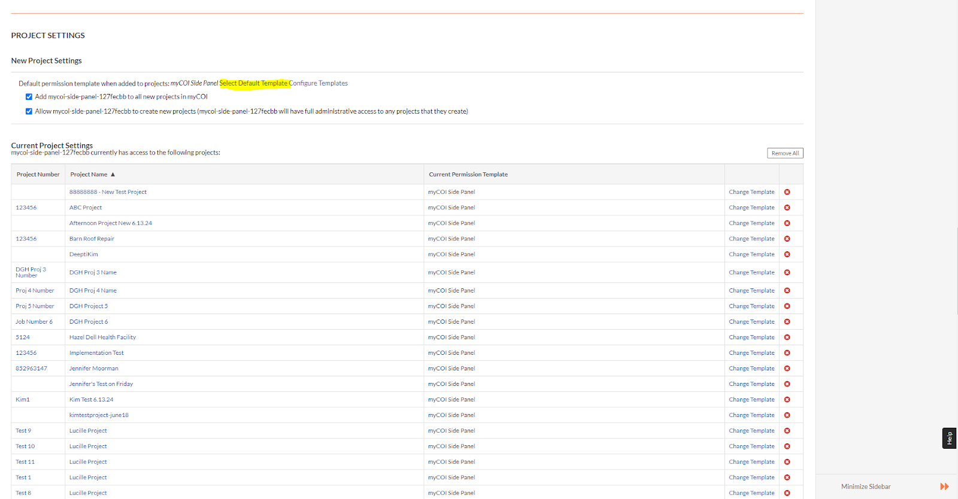Change Template for 88888888 - New Test Project

point(751,192)
